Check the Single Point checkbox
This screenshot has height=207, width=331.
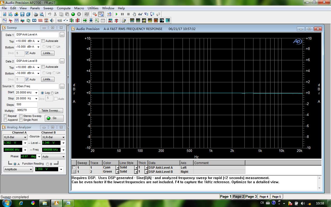(x=21, y=120)
